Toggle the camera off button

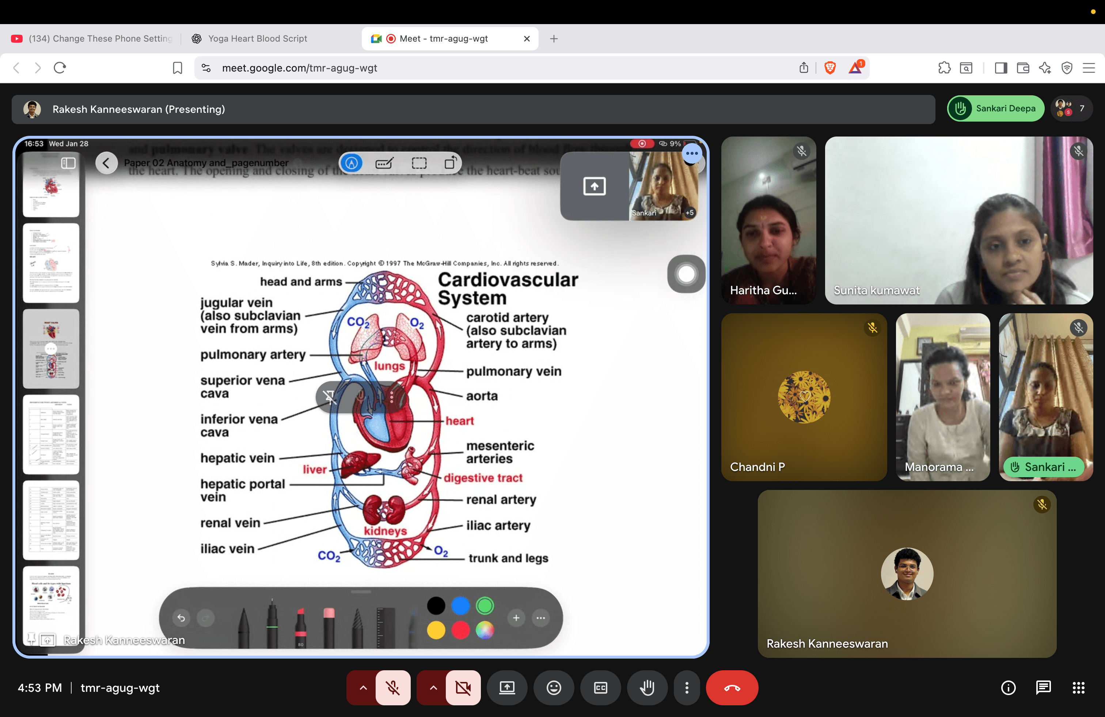(463, 688)
